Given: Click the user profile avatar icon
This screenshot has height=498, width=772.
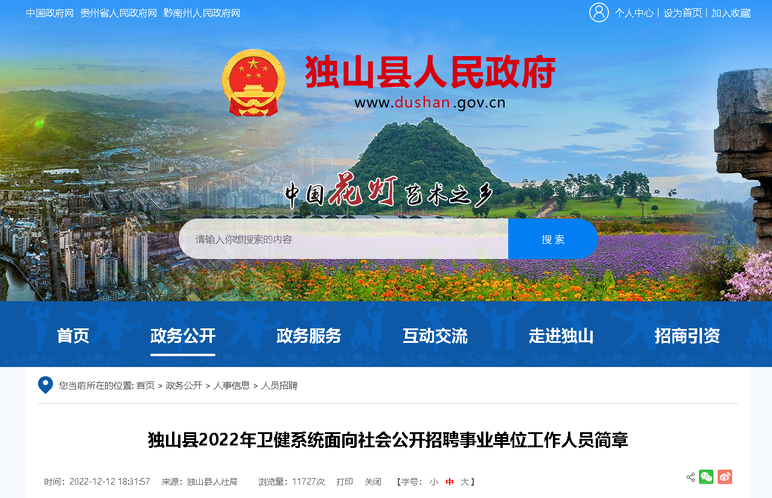Looking at the screenshot, I should click(599, 13).
